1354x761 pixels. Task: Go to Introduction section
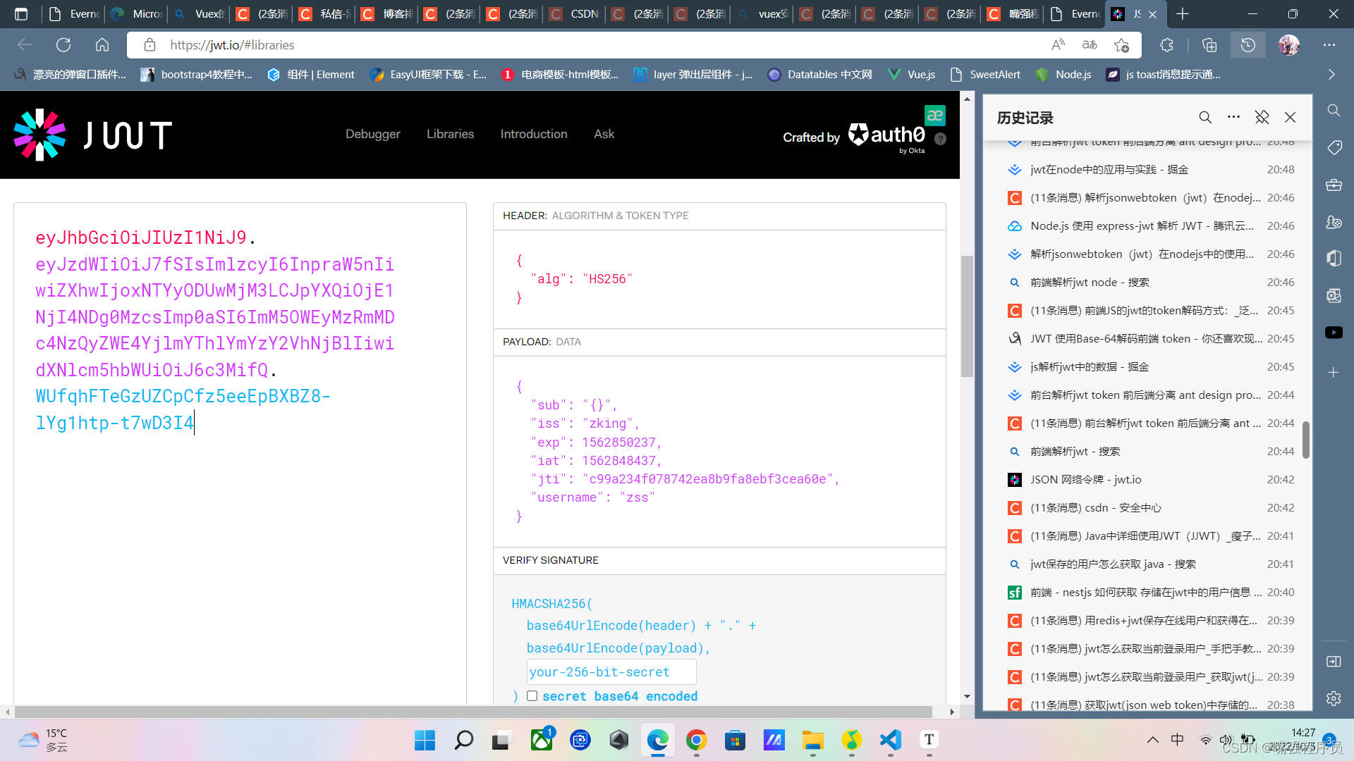533,134
